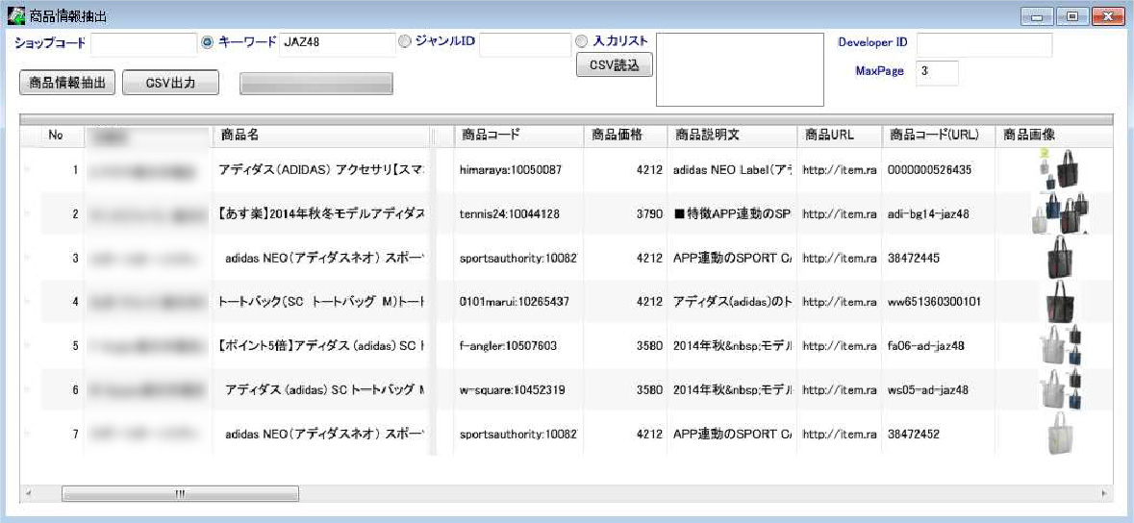
Task: Click the keyword field containing JAZ48
Action: click(x=337, y=45)
